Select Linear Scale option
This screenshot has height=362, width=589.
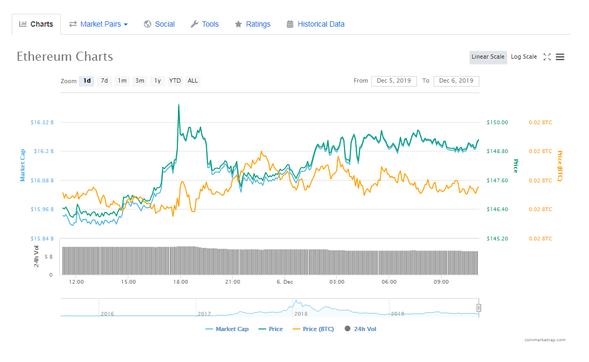[x=488, y=57]
